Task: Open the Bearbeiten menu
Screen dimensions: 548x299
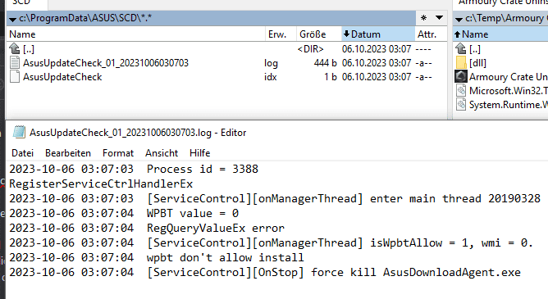Action: coord(68,153)
